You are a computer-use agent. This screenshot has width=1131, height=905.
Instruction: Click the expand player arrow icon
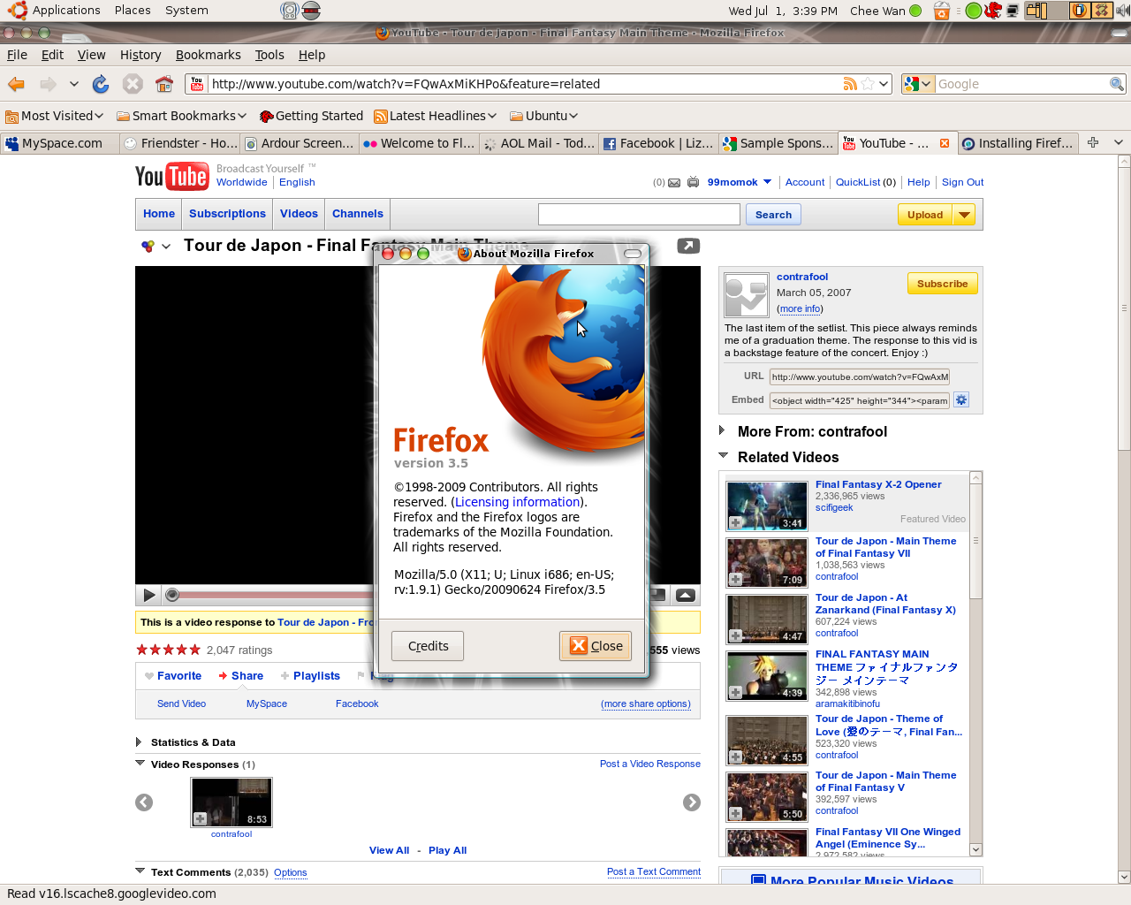(x=686, y=595)
